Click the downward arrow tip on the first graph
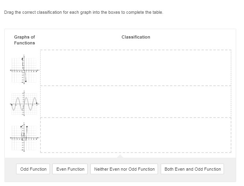Viewport: 244px width, 186px height. (26, 82)
